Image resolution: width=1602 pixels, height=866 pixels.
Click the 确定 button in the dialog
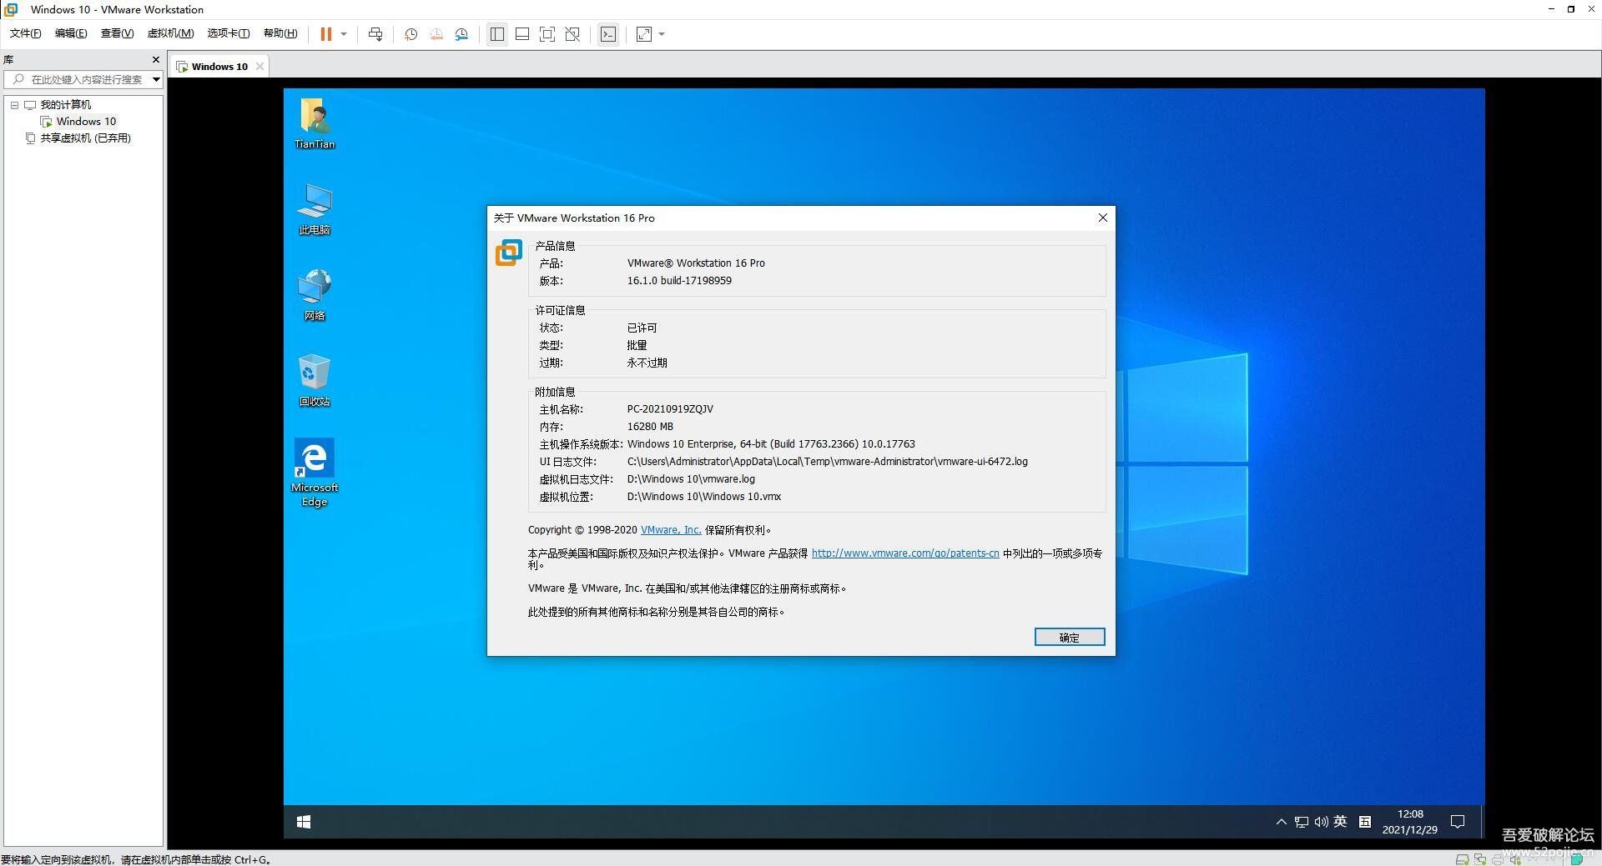pyautogui.click(x=1070, y=637)
